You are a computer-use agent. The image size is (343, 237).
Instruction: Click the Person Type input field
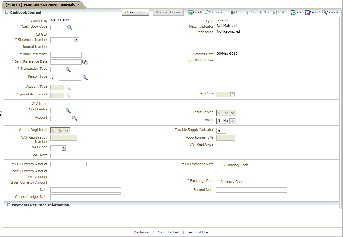click(x=70, y=78)
